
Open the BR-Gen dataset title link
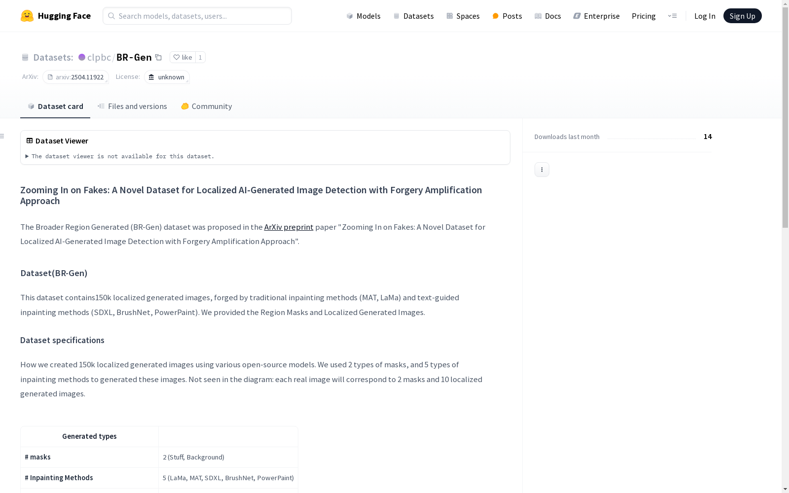(134, 57)
